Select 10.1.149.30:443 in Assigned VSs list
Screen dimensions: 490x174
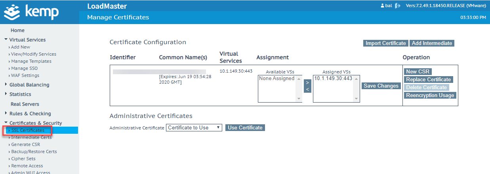point(333,79)
